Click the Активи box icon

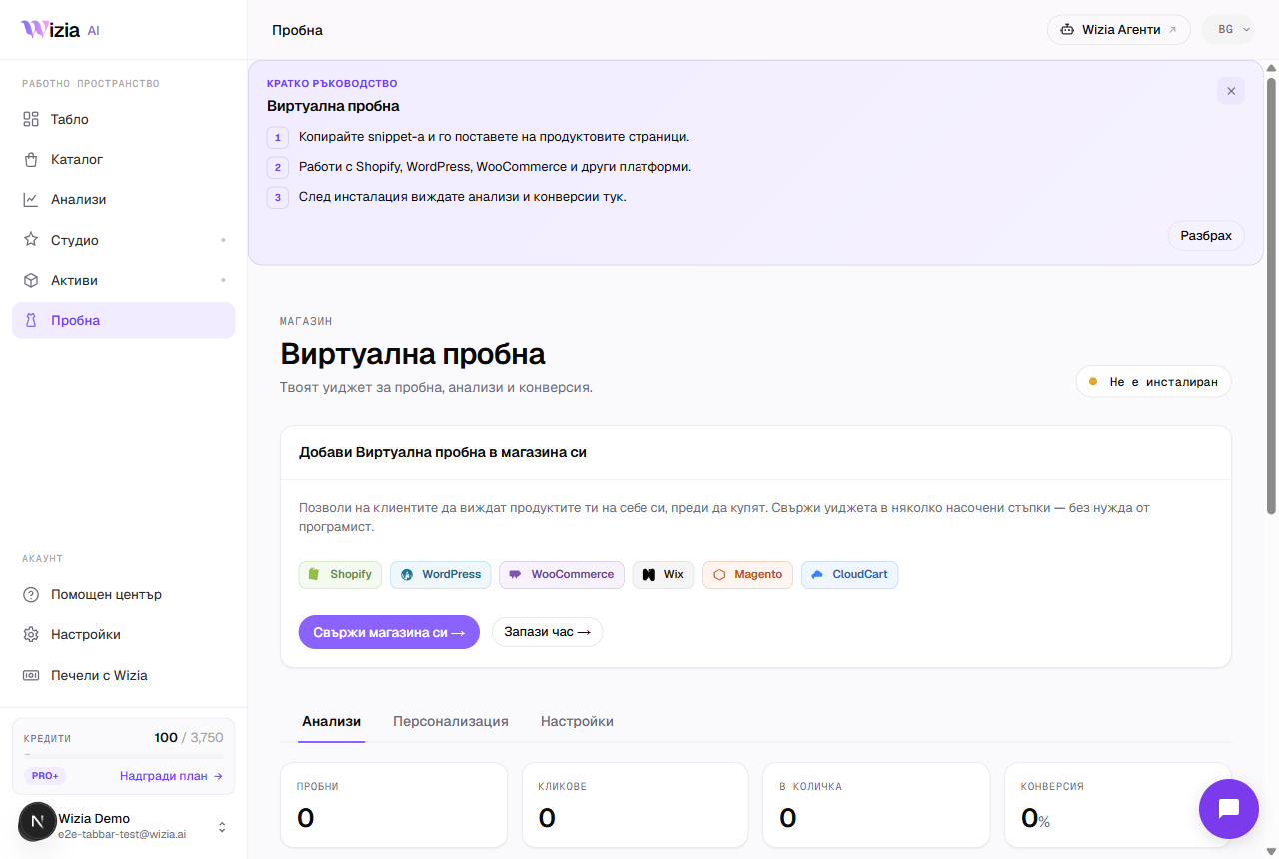pos(31,280)
